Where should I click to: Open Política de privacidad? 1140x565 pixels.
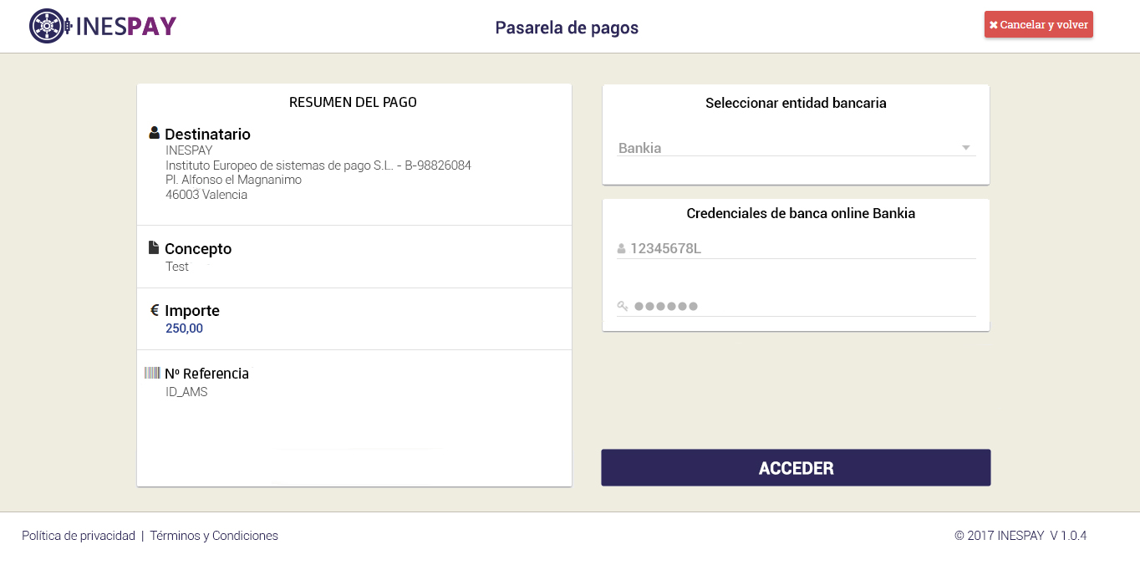[x=78, y=535]
